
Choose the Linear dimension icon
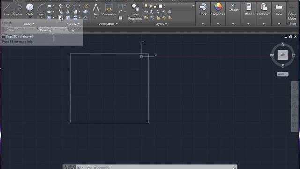pos(120,6)
